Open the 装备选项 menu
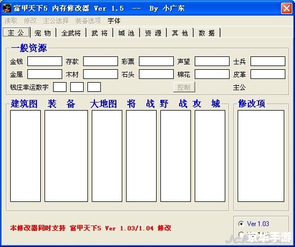 coord(88,21)
